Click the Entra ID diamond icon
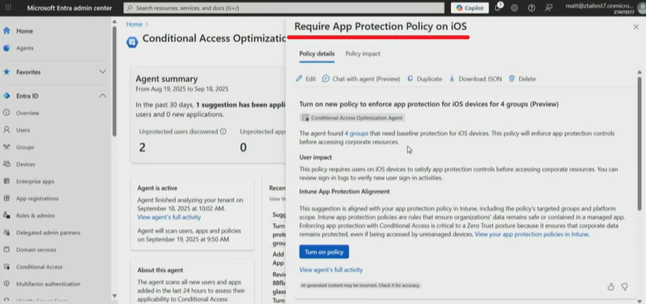This screenshot has width=646, height=304. coord(7,96)
